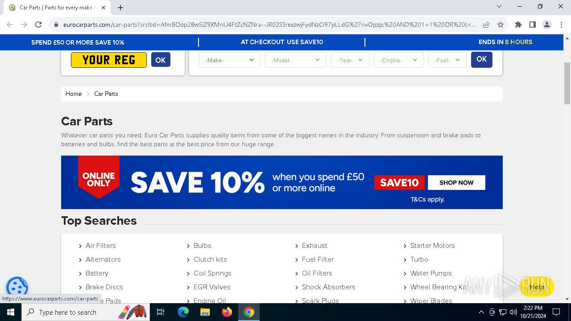Open T&Cs apply link on banner

[427, 199]
